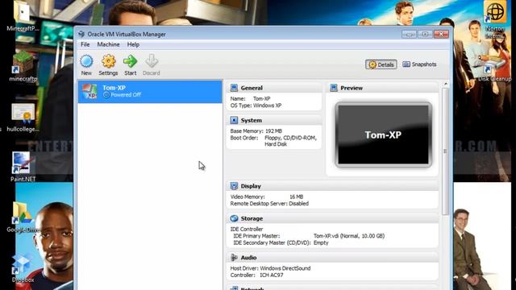
Task: Click the Display section monitor icon
Action: (234, 186)
